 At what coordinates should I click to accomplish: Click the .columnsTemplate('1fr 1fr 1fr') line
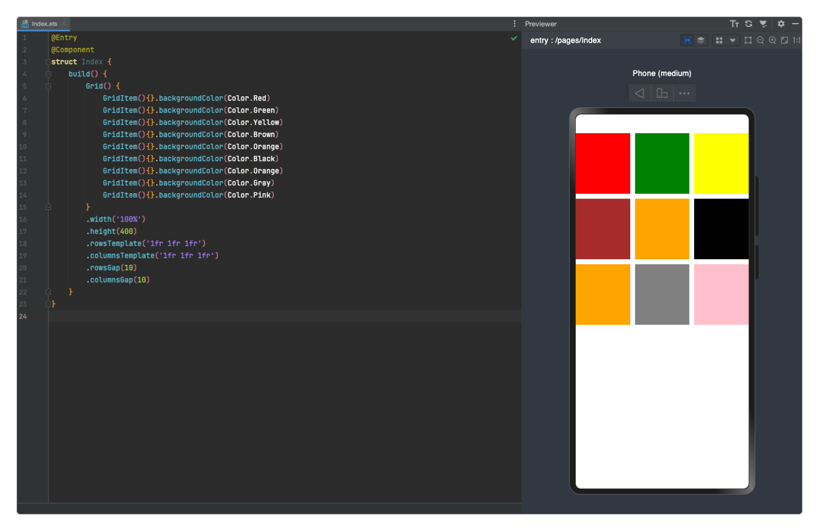click(x=152, y=256)
